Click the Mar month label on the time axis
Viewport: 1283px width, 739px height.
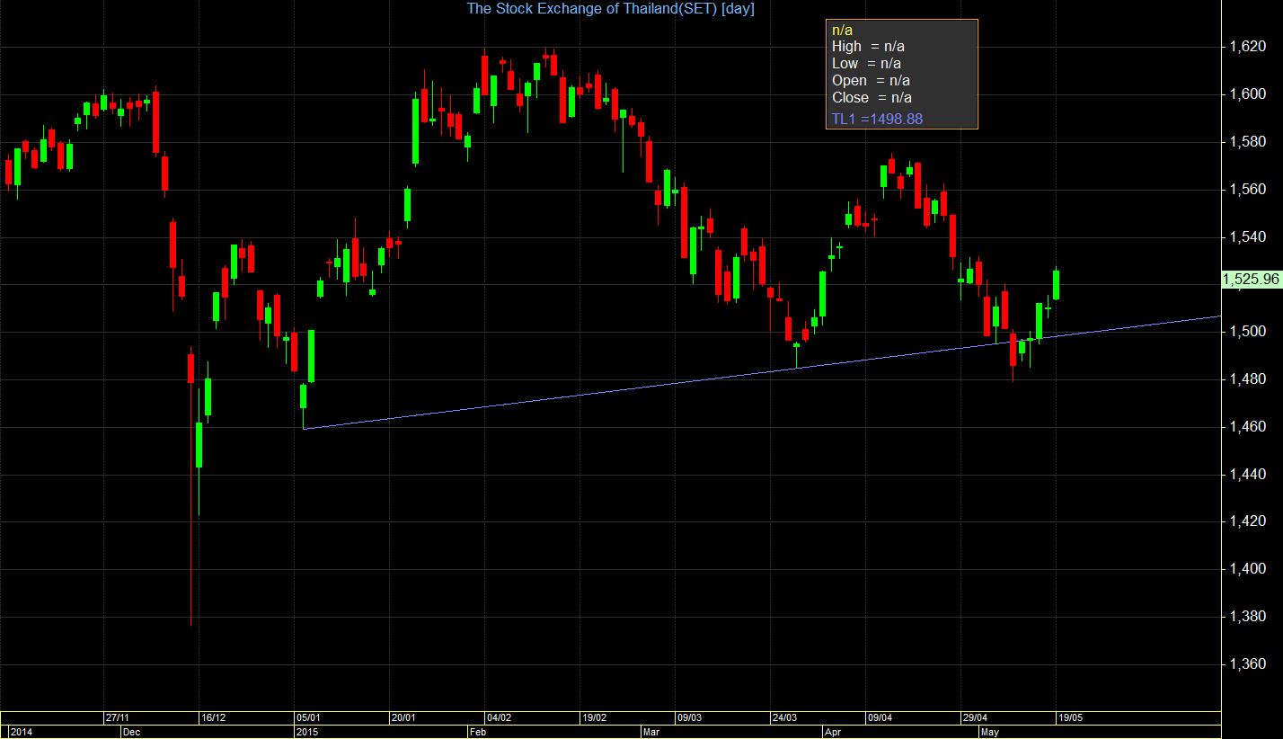[651, 732]
